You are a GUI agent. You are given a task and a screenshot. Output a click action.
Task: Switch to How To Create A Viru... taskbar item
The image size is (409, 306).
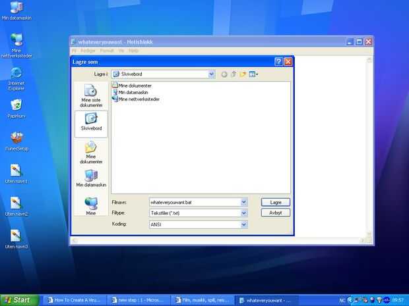(x=75, y=300)
